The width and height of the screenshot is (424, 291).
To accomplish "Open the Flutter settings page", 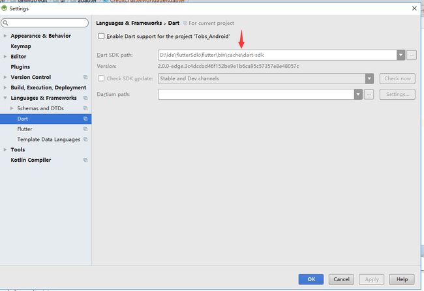I will pos(25,129).
